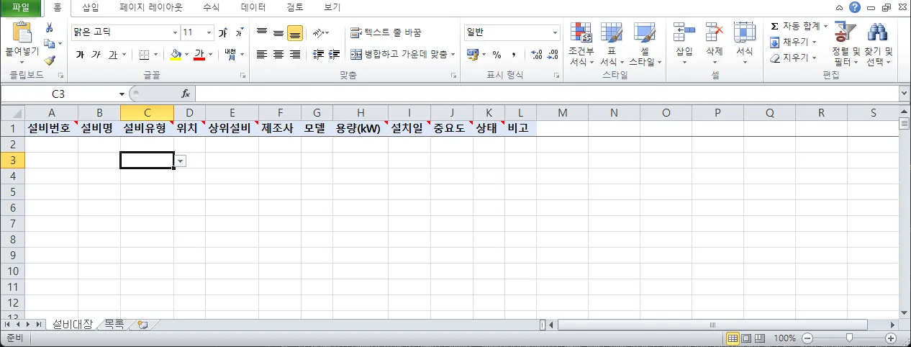Screen dimensions: 911x347
Task: Click 텍스트 줄 바꿈 wrap text button
Action: pyautogui.click(x=386, y=33)
